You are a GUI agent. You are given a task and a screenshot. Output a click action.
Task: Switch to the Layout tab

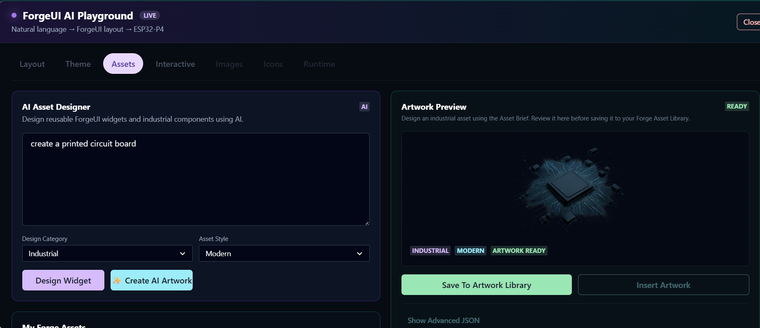coord(32,64)
